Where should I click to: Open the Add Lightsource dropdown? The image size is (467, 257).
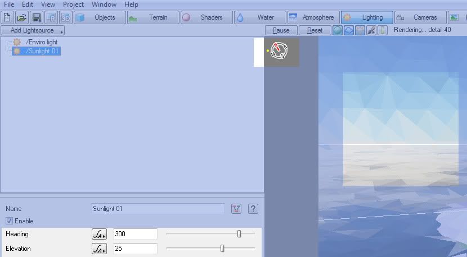33,30
